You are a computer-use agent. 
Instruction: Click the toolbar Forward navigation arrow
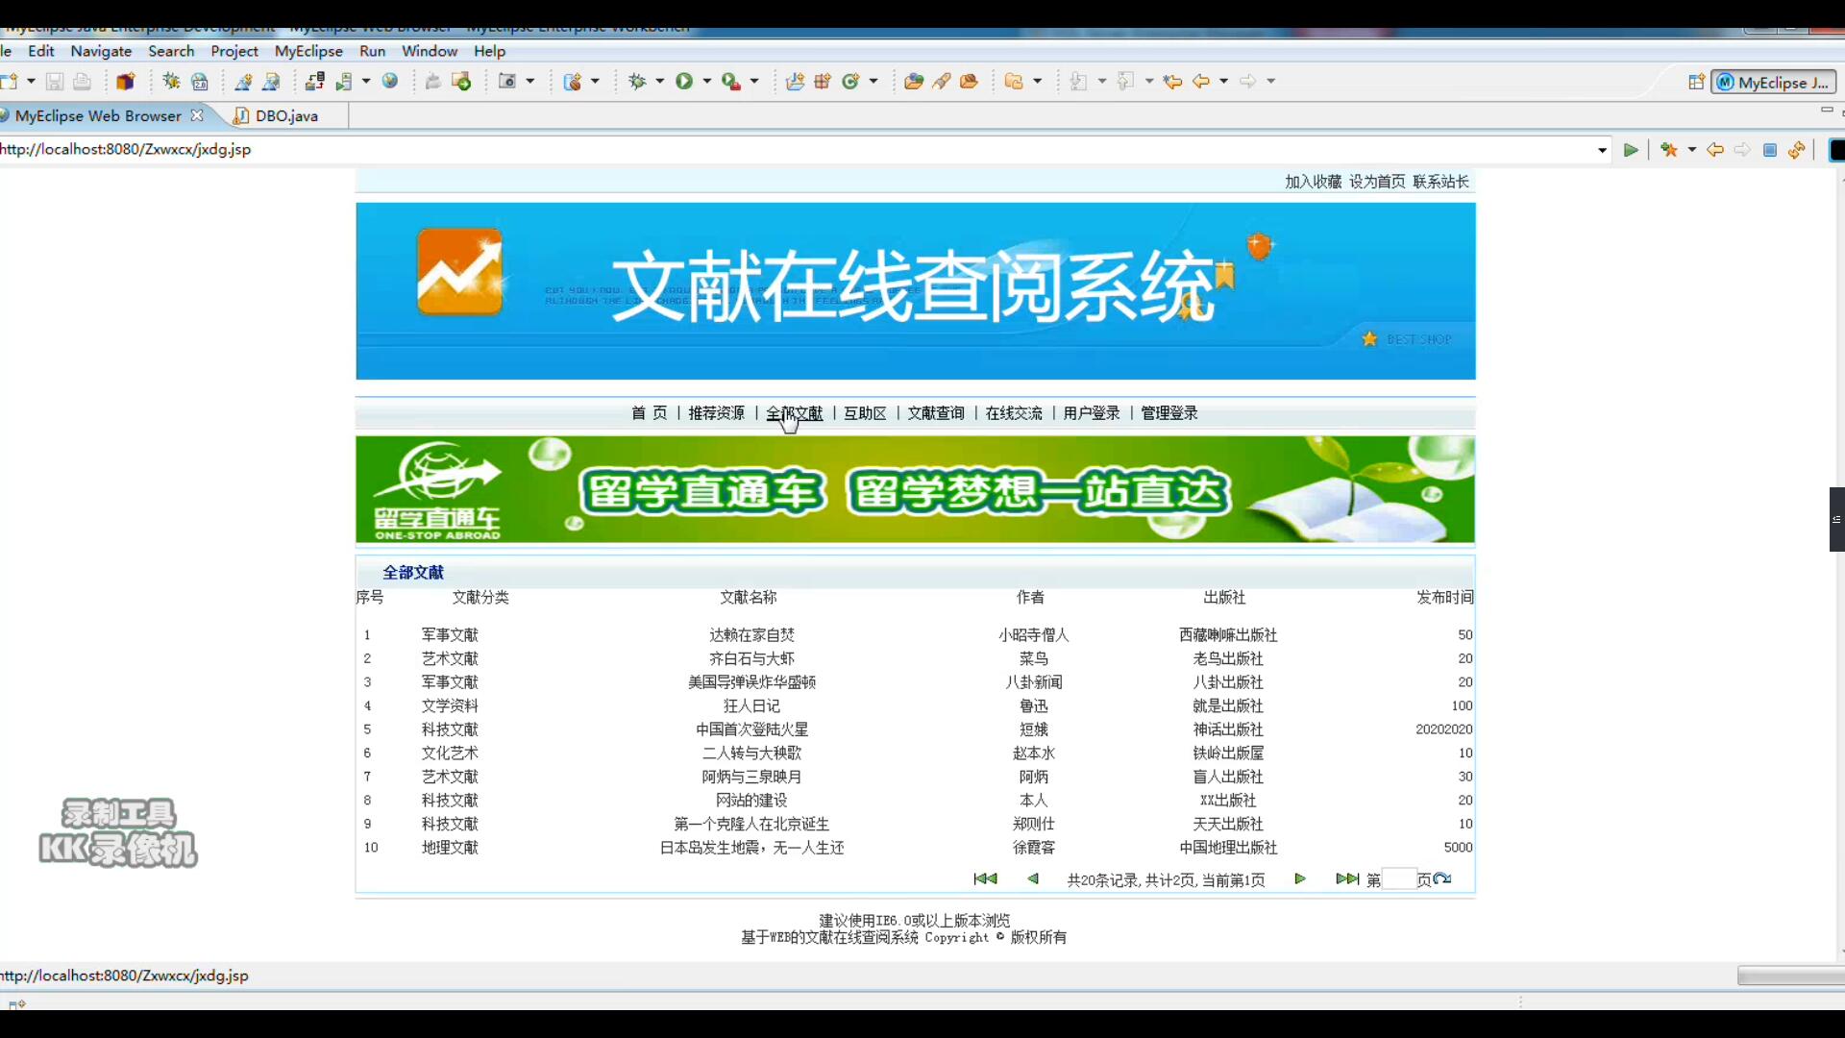pyautogui.click(x=1248, y=82)
